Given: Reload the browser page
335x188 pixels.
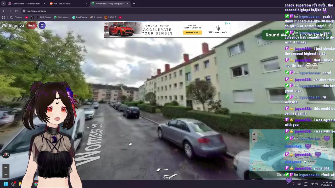Looking at the screenshot, I should click(x=16, y=11).
